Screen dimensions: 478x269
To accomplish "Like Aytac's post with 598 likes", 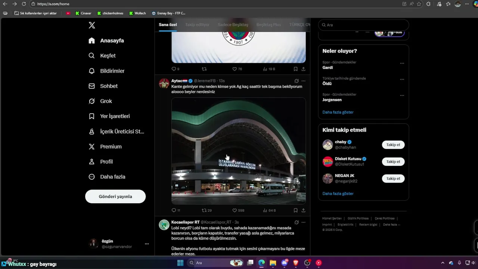I will pos(238,210).
